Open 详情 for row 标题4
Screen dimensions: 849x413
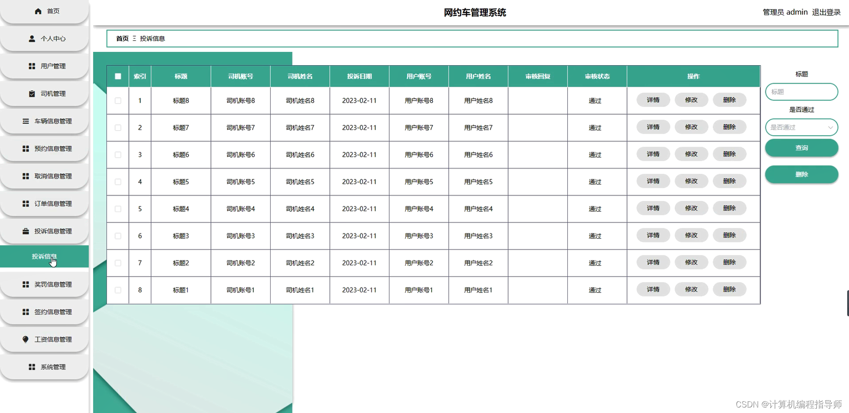point(653,208)
